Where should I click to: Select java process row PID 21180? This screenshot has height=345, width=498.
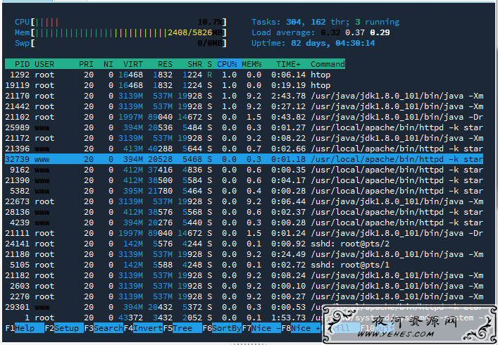(244, 254)
